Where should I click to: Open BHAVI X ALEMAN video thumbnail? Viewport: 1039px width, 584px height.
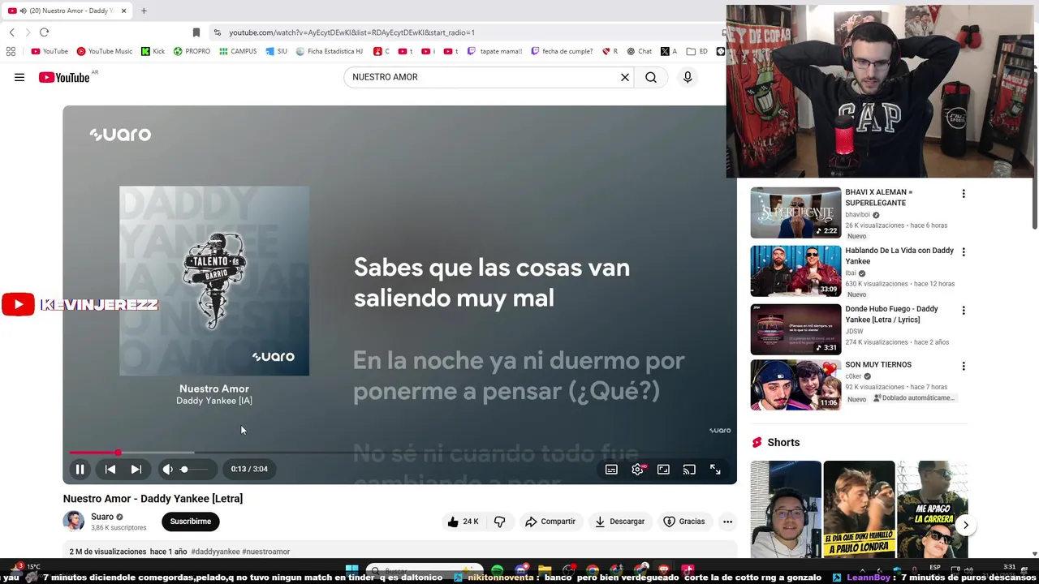pyautogui.click(x=795, y=213)
